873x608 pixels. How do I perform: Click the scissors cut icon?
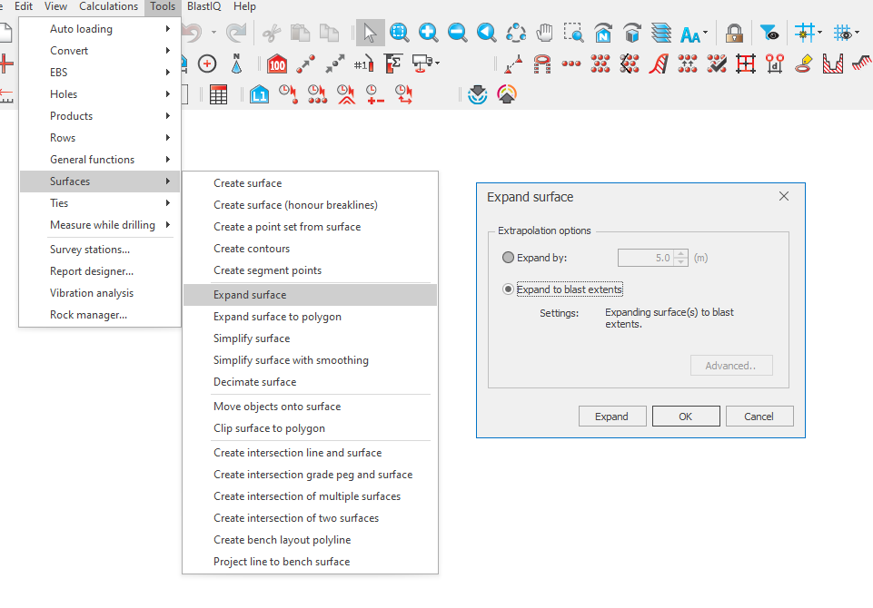(271, 33)
